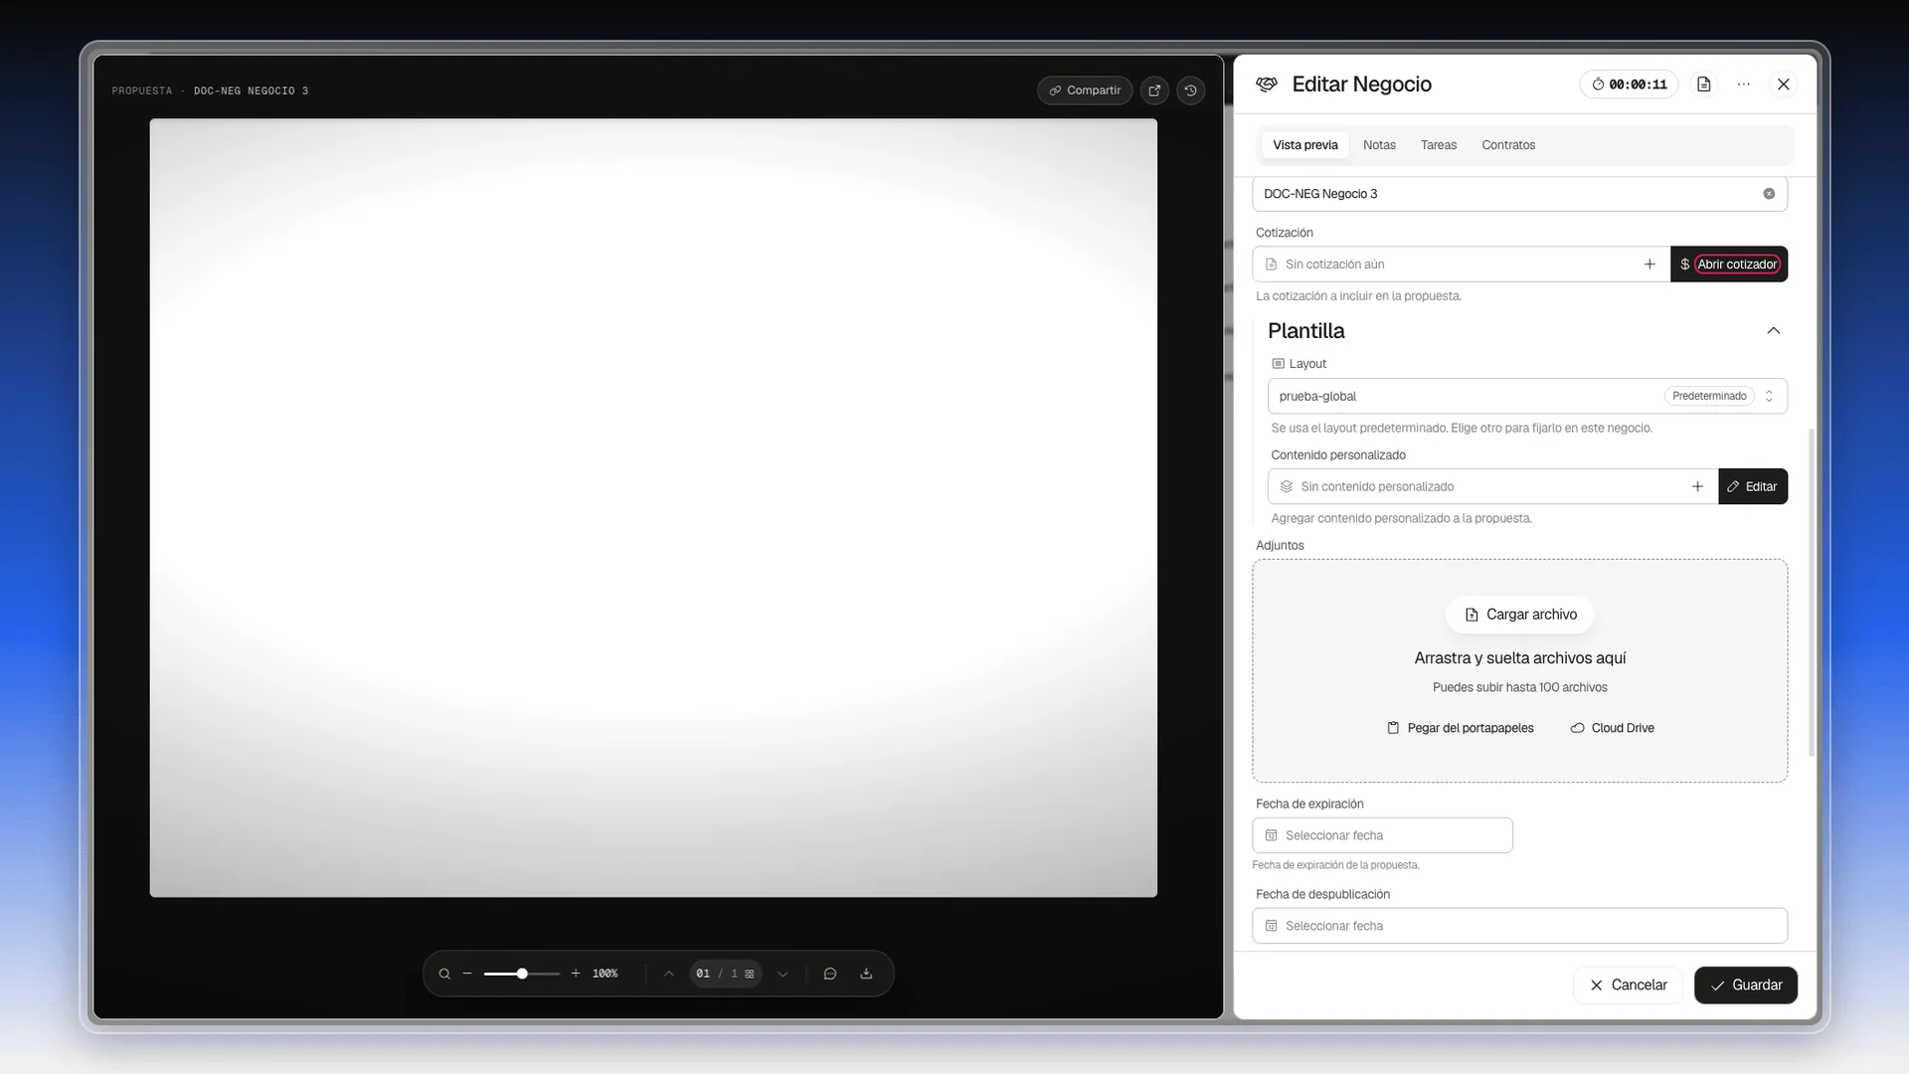Collapse the Plantilla section
This screenshot has width=1909, height=1074.
point(1773,331)
